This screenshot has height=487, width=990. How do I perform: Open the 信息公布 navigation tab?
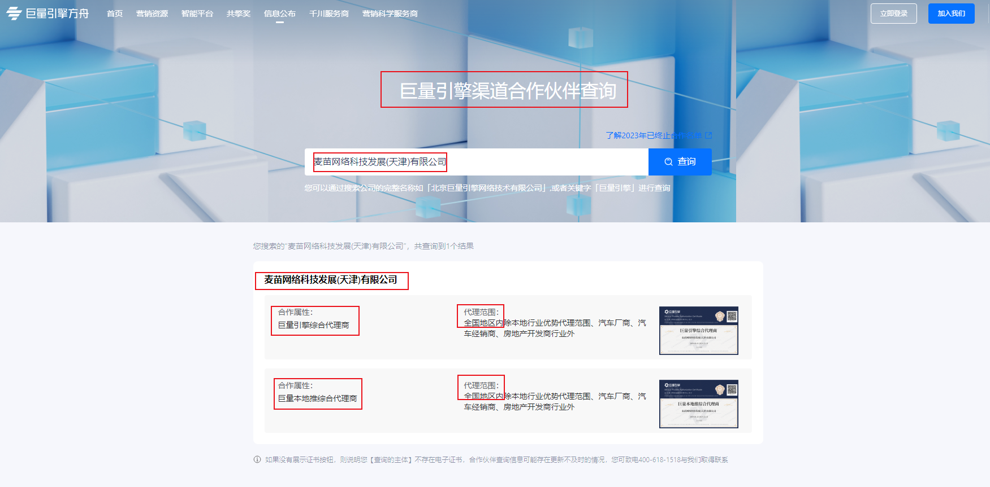point(280,14)
